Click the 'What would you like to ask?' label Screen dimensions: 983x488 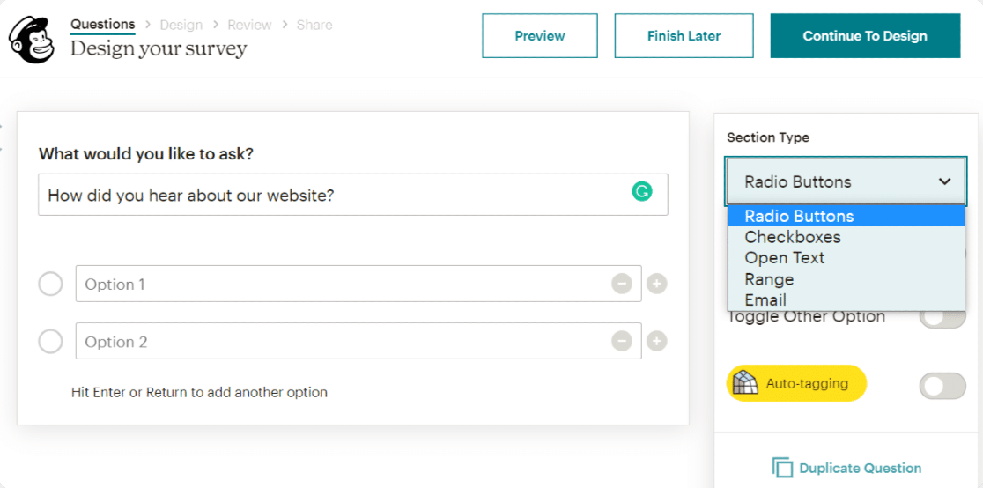[146, 153]
